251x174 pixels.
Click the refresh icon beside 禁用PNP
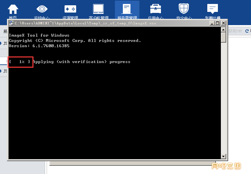(247, 31)
